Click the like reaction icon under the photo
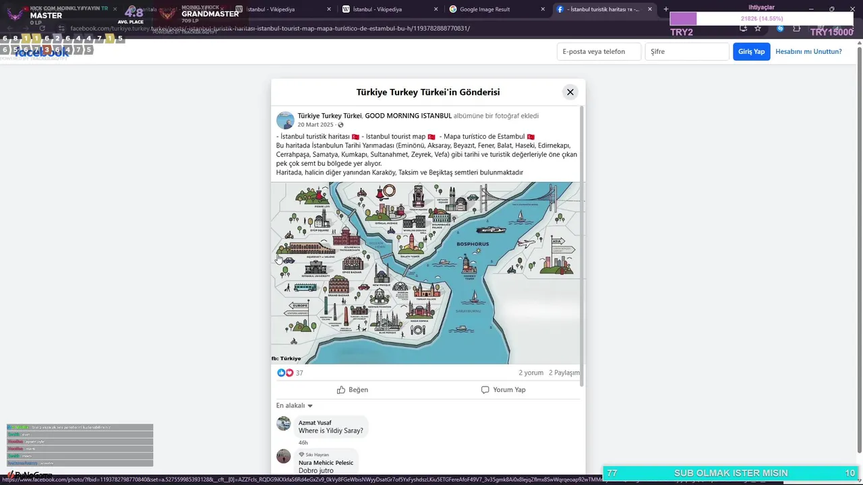 click(281, 373)
